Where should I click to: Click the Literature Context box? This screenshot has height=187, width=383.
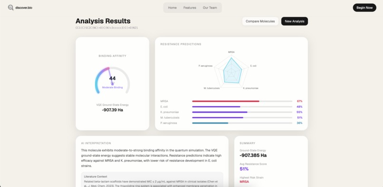click(152, 179)
